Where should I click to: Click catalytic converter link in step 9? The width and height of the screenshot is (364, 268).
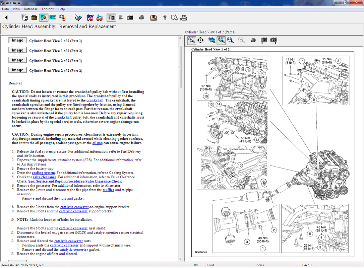coord(73,211)
